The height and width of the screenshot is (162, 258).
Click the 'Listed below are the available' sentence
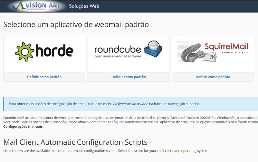pyautogui.click(x=106, y=151)
